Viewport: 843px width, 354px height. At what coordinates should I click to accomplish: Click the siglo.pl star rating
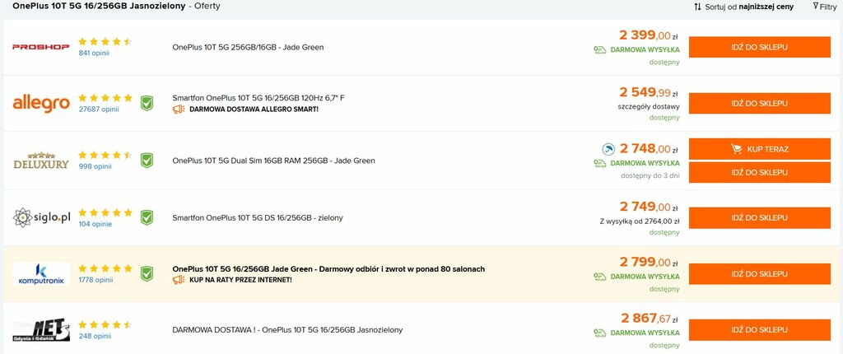(x=105, y=212)
